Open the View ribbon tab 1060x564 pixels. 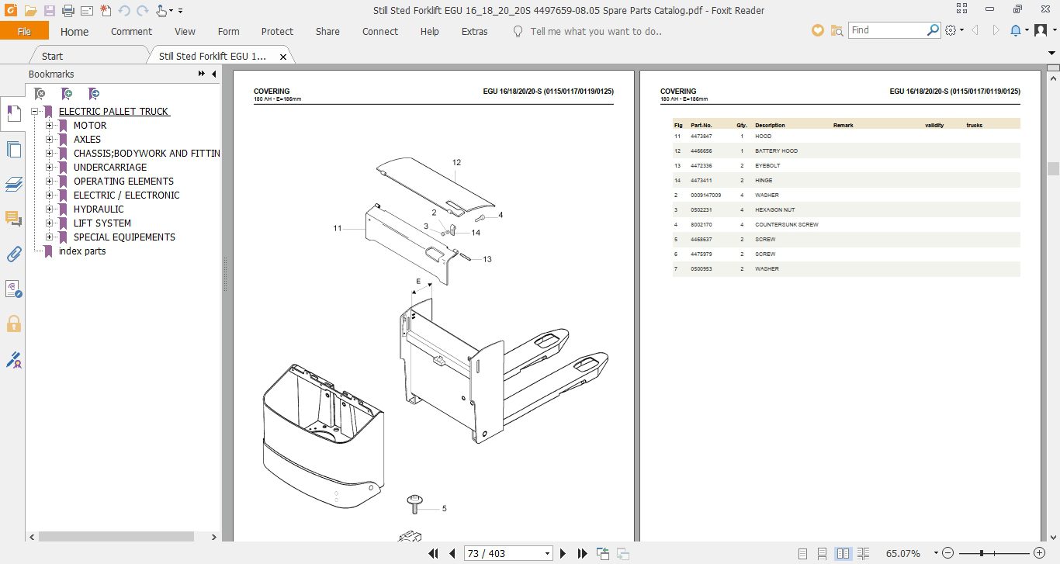185,32
